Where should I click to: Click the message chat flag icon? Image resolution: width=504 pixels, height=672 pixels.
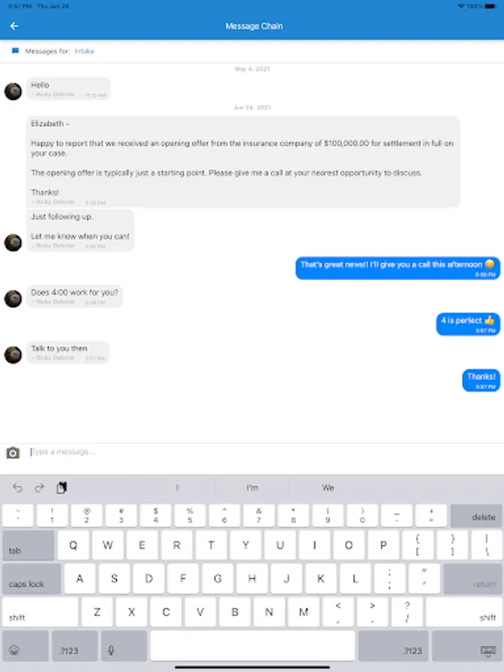[16, 51]
